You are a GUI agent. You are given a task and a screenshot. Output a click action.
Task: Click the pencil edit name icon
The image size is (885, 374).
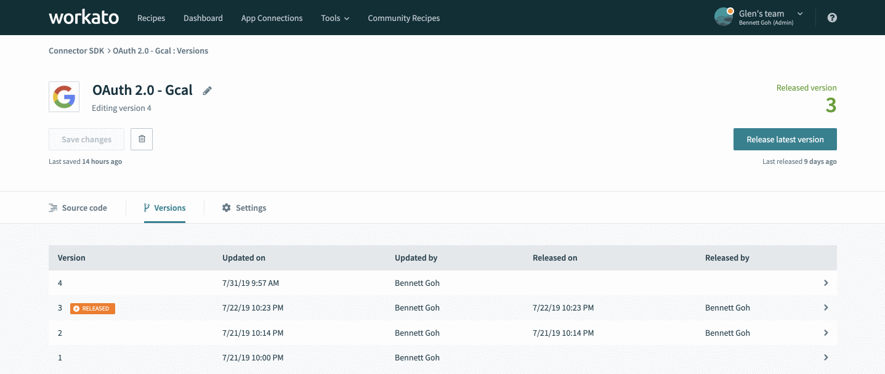tap(208, 91)
